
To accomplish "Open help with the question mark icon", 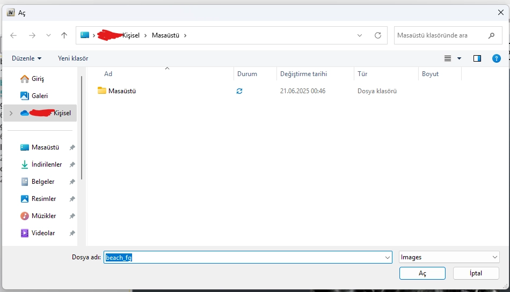I will pyautogui.click(x=497, y=58).
